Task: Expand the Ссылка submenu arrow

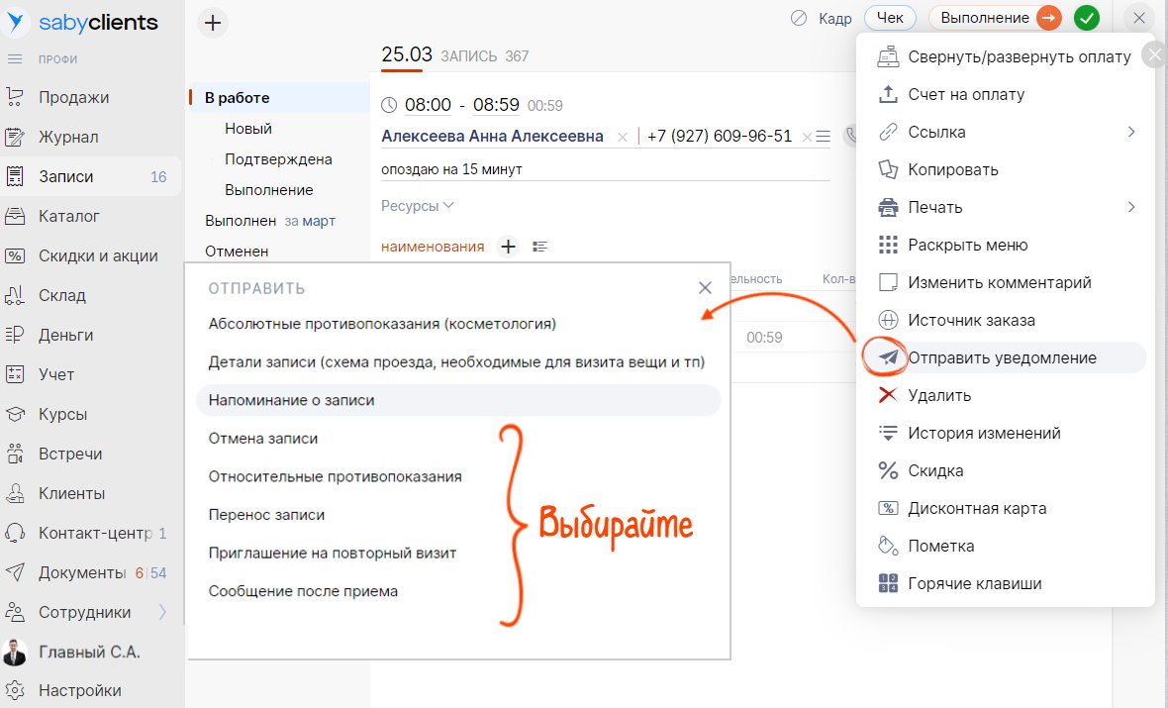Action: (x=1131, y=132)
